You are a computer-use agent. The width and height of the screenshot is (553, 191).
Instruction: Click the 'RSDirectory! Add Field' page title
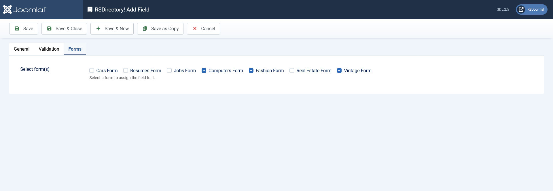[x=122, y=10]
